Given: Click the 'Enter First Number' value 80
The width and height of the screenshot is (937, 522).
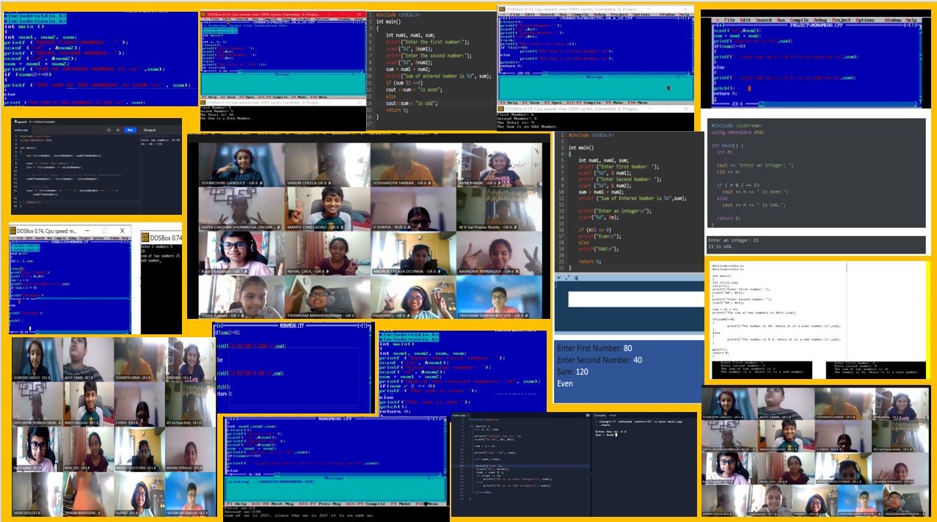Looking at the screenshot, I should click(x=628, y=348).
